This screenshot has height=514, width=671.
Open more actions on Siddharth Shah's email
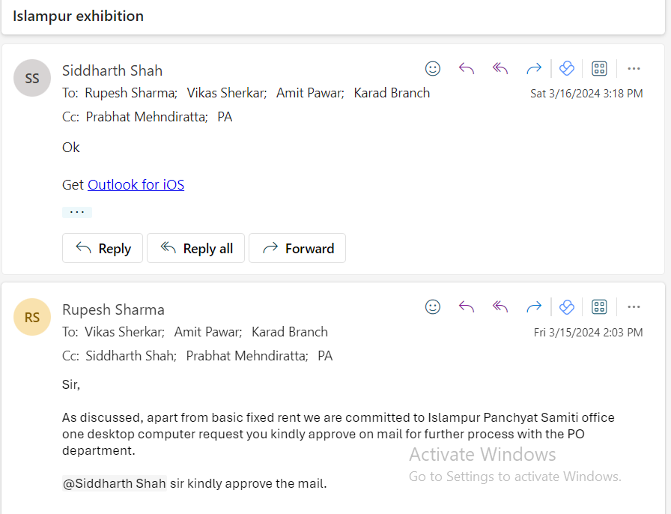pyautogui.click(x=634, y=68)
